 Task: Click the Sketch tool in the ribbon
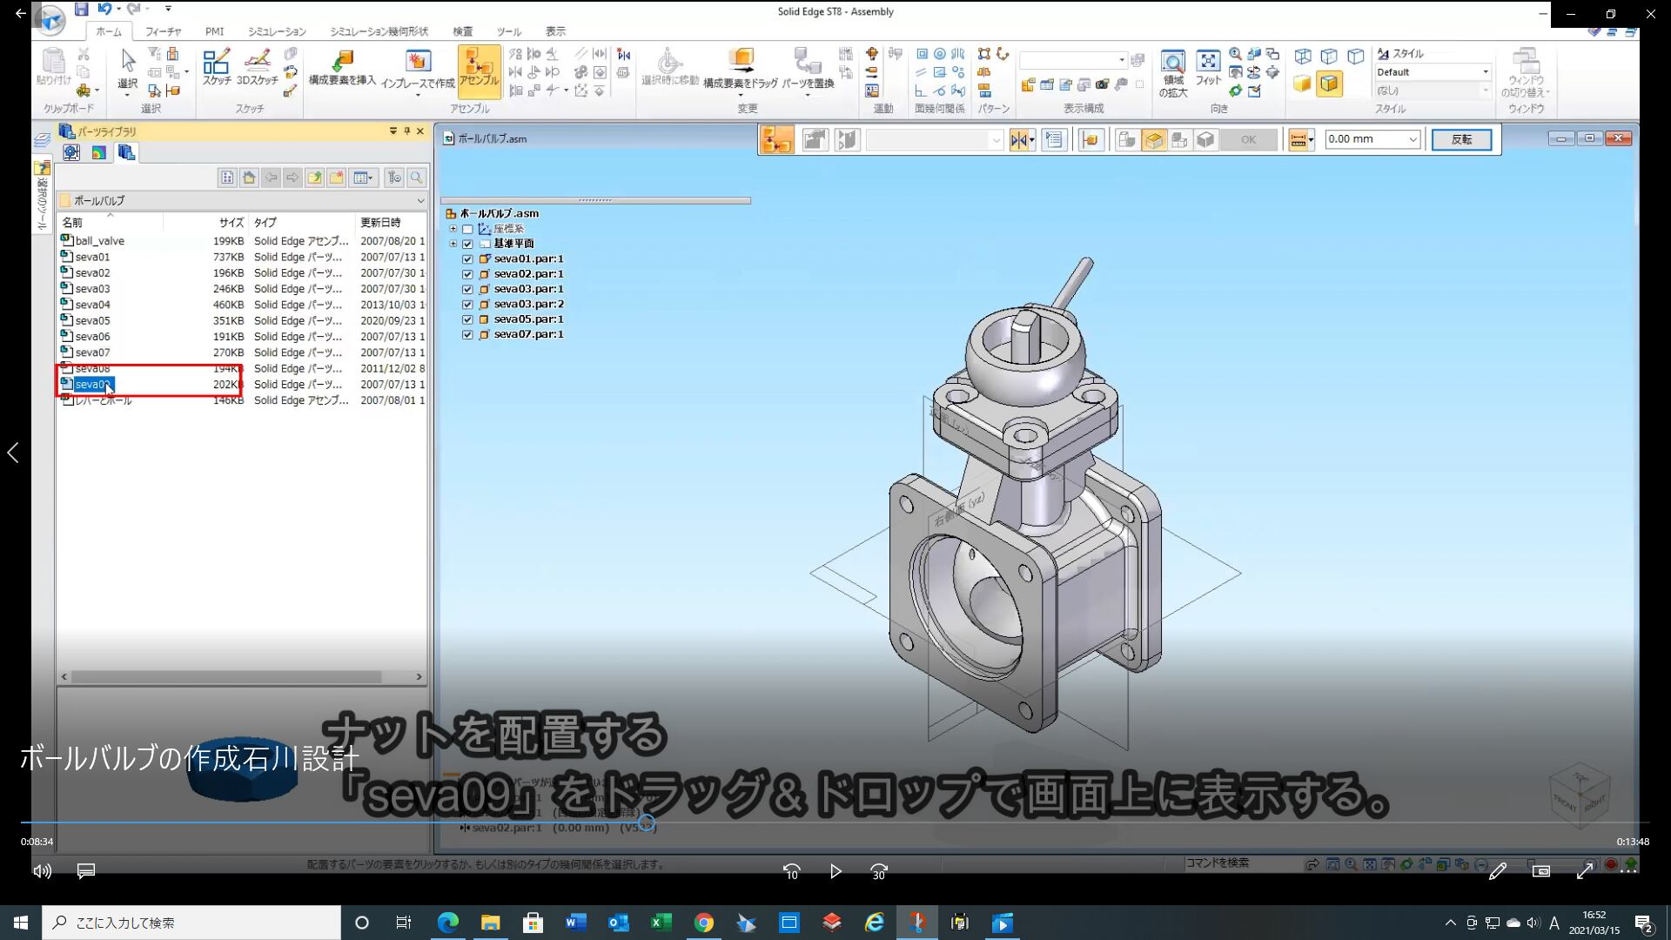(x=216, y=67)
